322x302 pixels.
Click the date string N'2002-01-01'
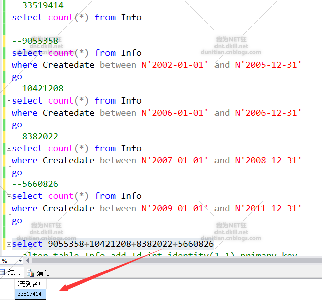point(175,65)
